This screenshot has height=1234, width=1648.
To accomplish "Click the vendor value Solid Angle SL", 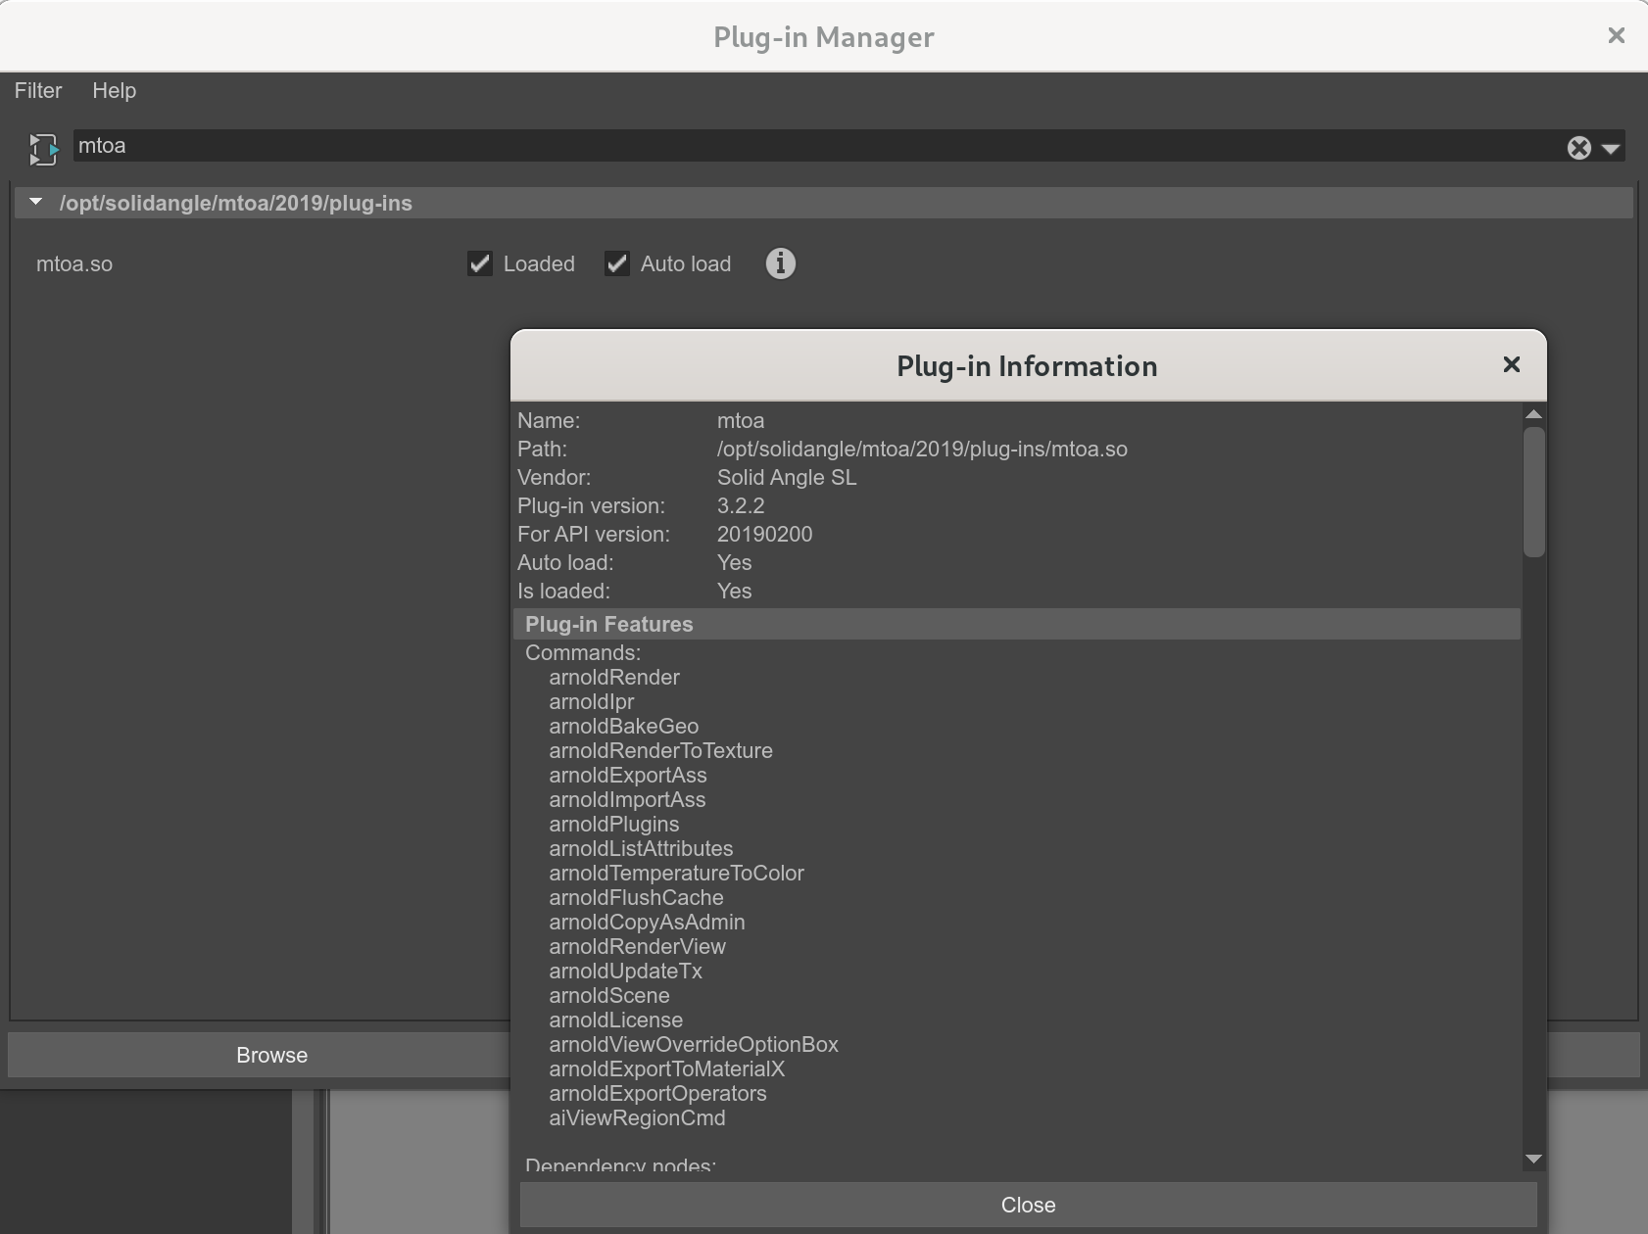I will [x=787, y=477].
